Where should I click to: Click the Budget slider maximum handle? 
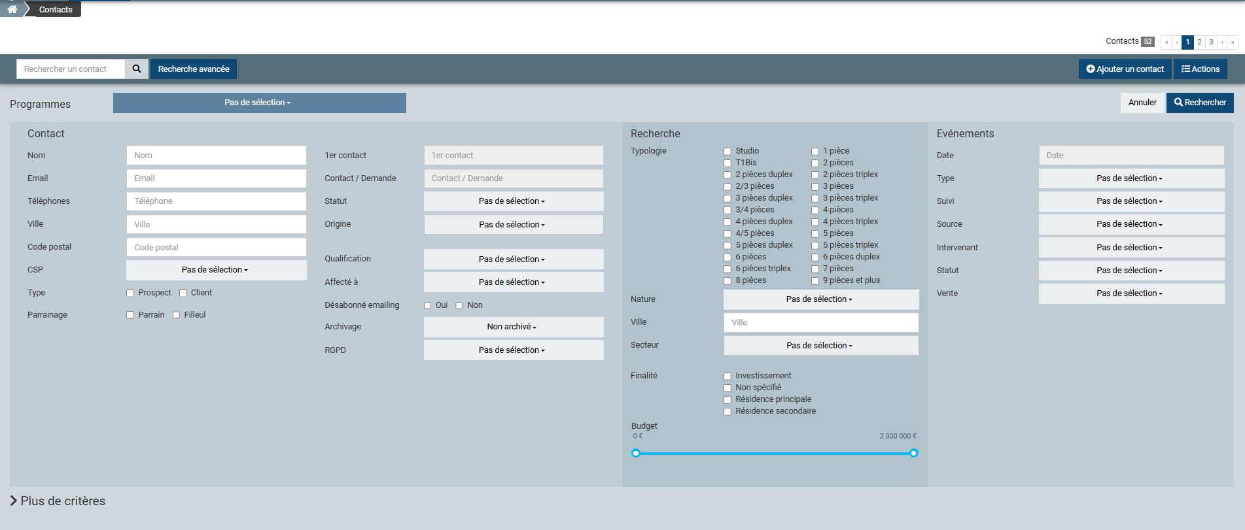tap(914, 453)
